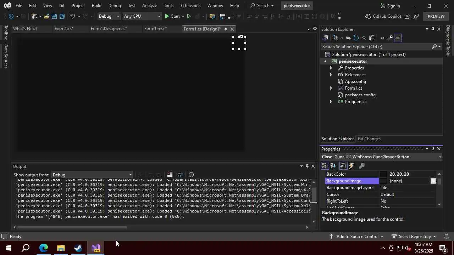Click Sync with Active Document icon
The image size is (454, 255).
point(348,38)
